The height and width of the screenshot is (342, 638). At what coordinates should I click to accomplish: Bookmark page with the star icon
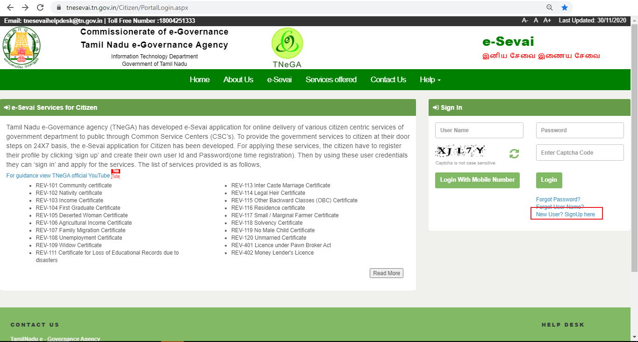click(x=564, y=7)
